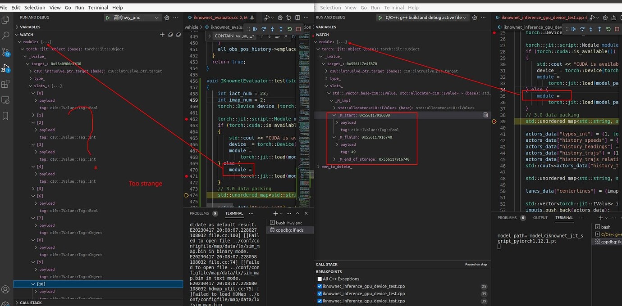The height and width of the screenshot is (306, 622).
Task: Open the Extensions view icon
Action: [5, 84]
